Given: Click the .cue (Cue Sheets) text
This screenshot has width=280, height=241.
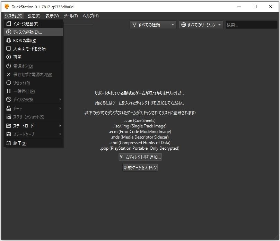Looking at the screenshot, I should (x=140, y=120).
